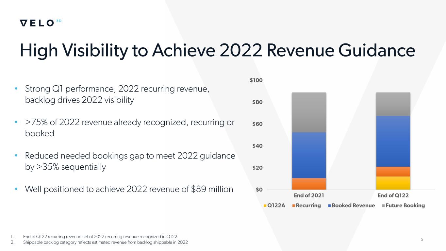Click the footnote about shippable backlog category
The width and height of the screenshot is (446, 251).
[x=106, y=243]
